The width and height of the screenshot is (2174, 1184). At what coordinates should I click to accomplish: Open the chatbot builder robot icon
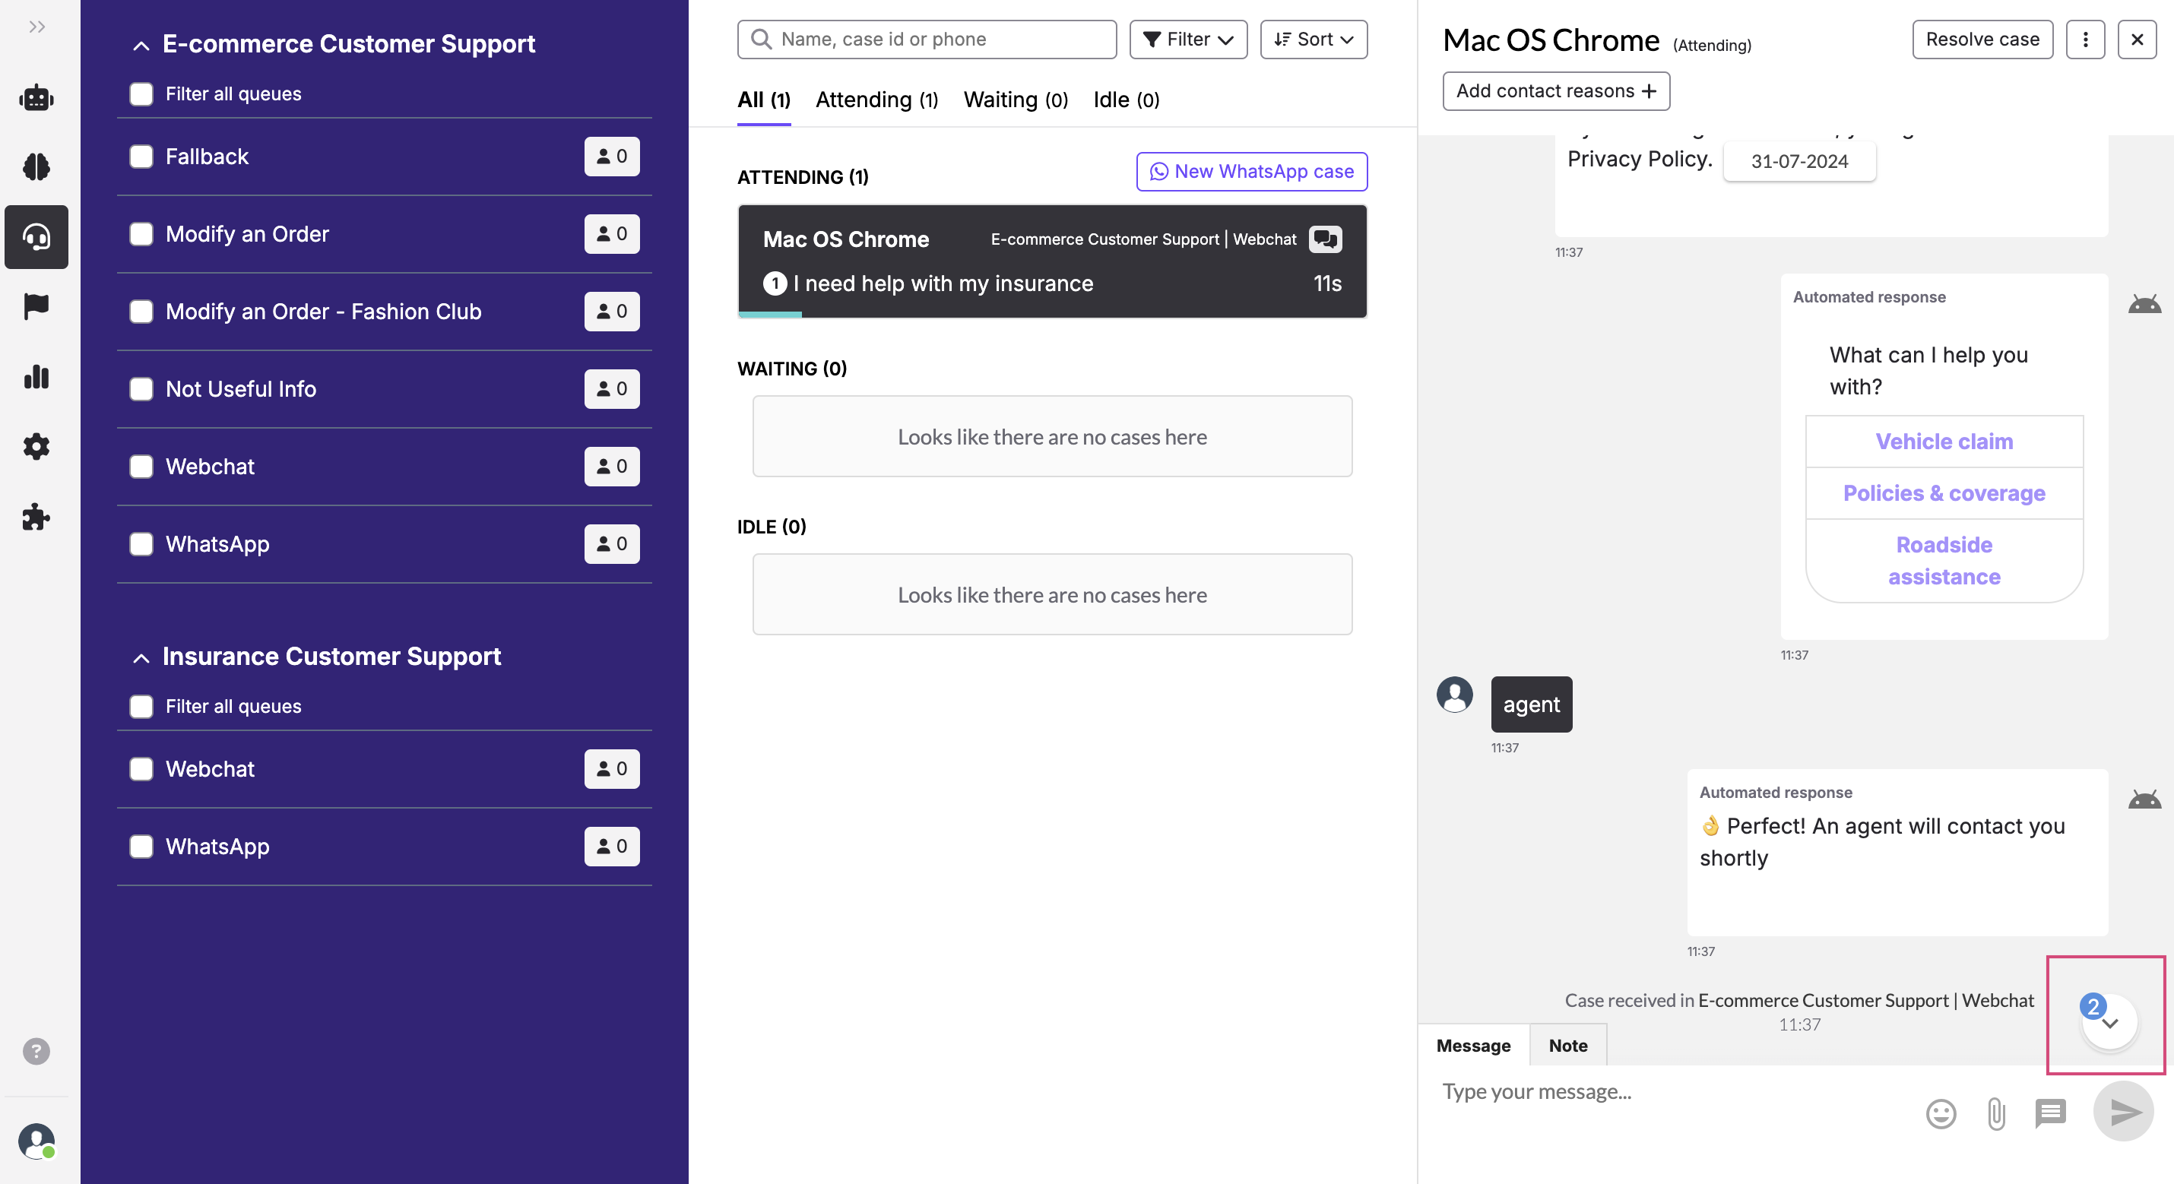tap(36, 98)
